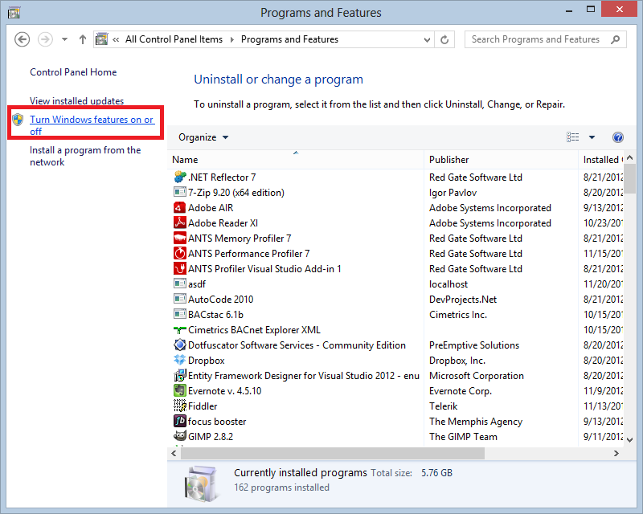Click the Adobe Reader XI program icon
The width and height of the screenshot is (643, 514).
click(x=180, y=223)
